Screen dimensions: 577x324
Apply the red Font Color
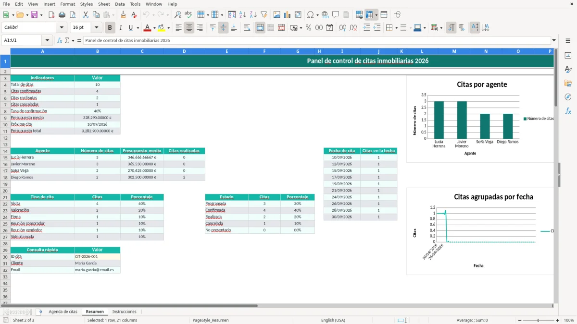coord(148,28)
